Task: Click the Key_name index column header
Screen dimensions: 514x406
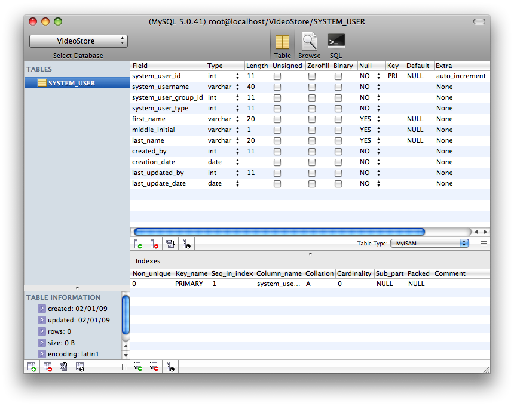Action: point(191,273)
